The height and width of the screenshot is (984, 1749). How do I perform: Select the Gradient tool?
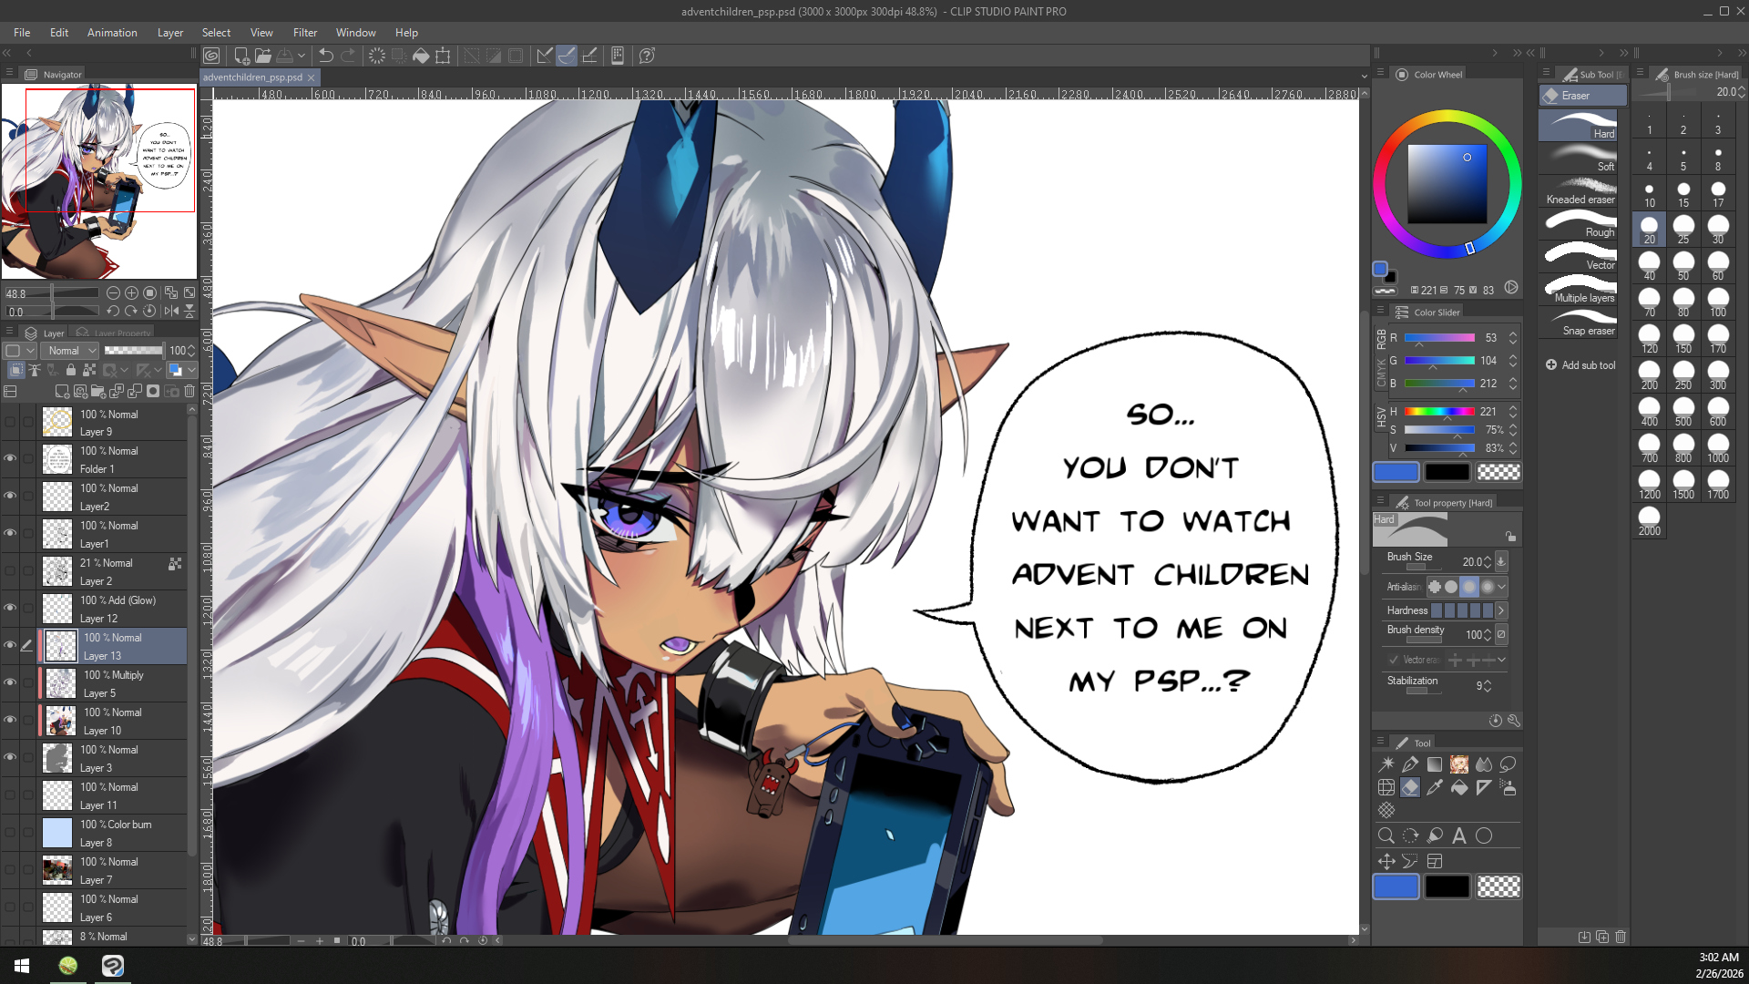1435,764
